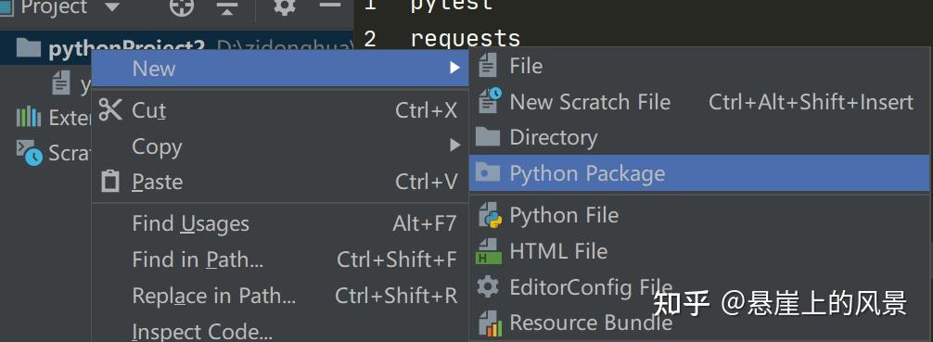Create a new Resource Bundle

(x=699, y=323)
